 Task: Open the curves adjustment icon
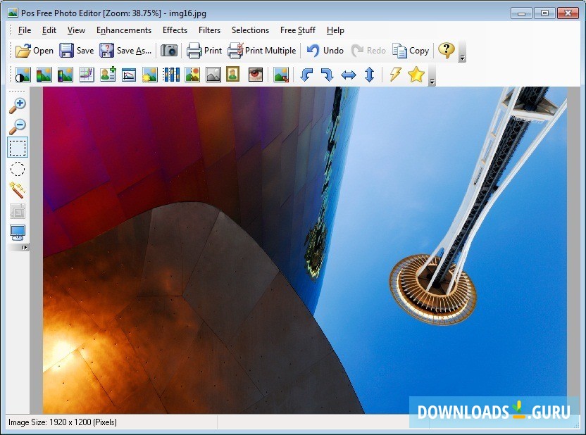(87, 75)
